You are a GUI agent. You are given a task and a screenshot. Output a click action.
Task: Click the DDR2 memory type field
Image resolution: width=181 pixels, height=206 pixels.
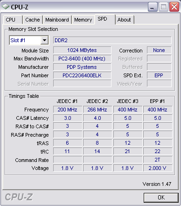tap(112, 40)
